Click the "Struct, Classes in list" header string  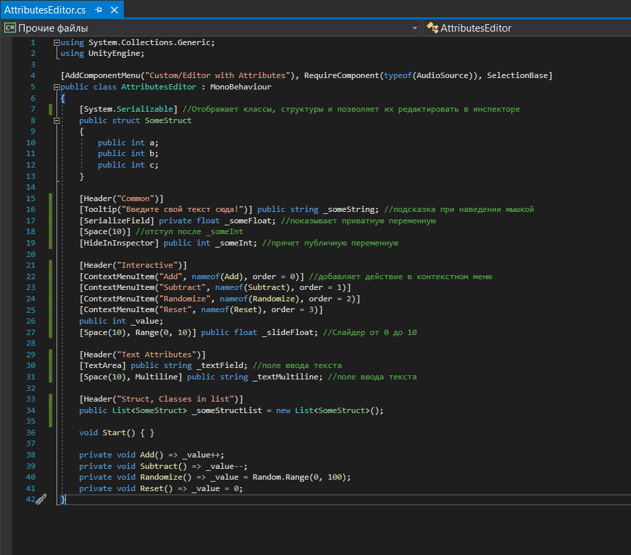point(176,399)
